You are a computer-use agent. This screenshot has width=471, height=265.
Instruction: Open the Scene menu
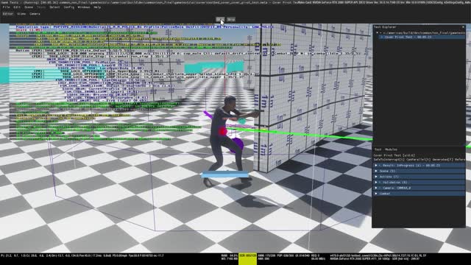coord(29,7)
